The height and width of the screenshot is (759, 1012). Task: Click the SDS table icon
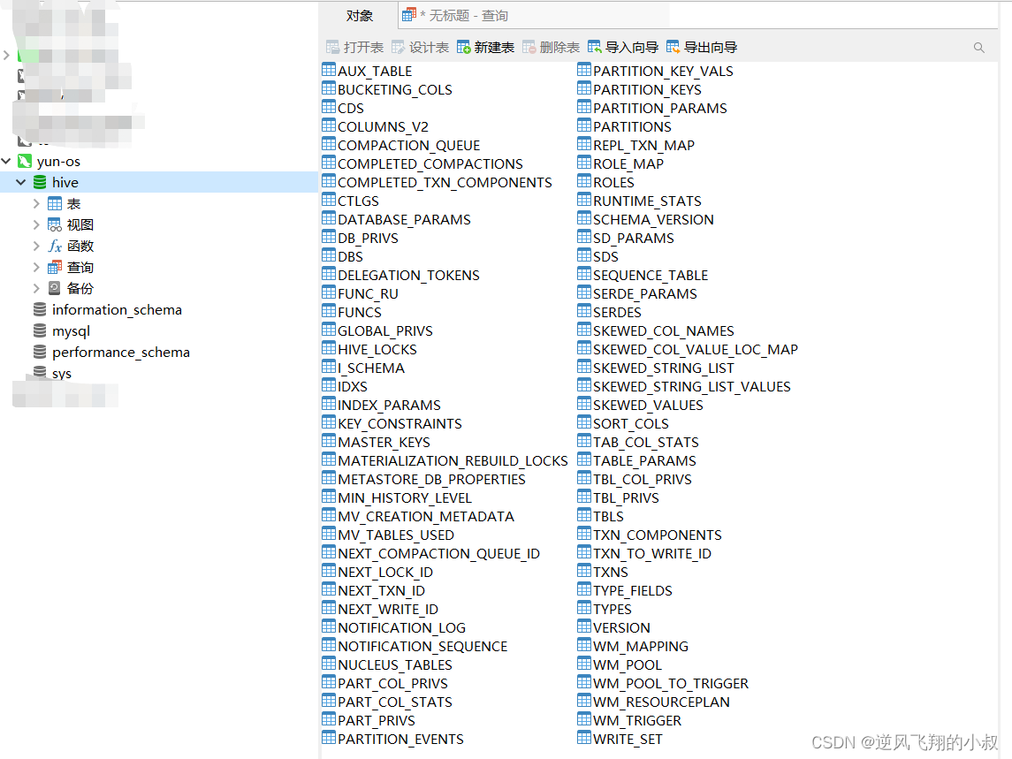584,255
